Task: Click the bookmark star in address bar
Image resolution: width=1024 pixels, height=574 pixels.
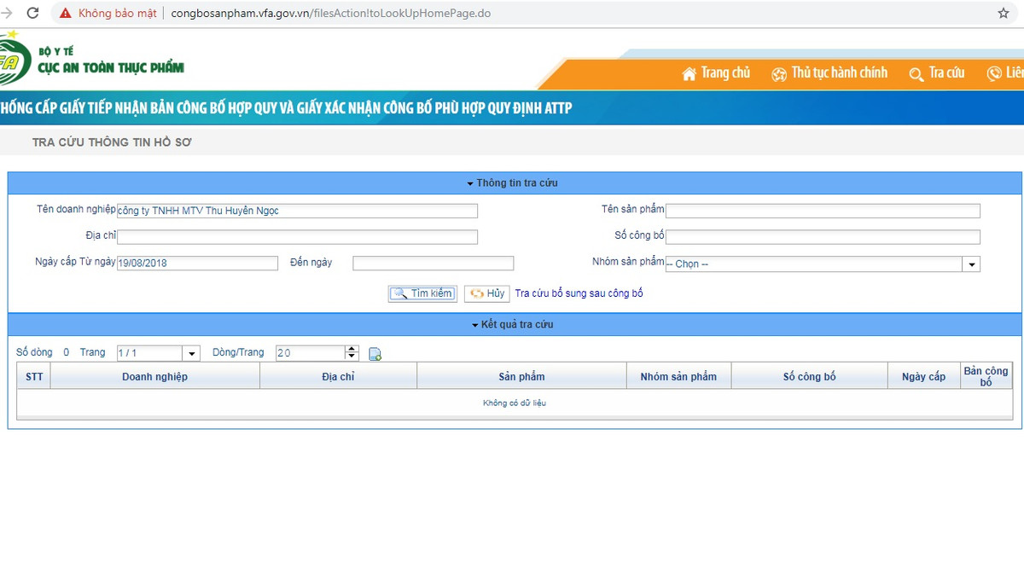Action: (x=1003, y=13)
